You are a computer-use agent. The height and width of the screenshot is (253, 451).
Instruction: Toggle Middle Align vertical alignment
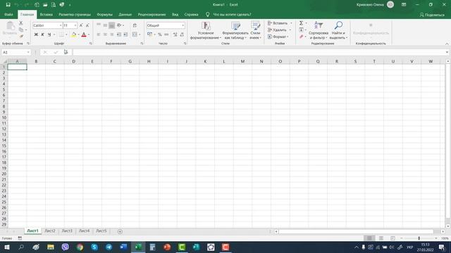click(x=105, y=25)
